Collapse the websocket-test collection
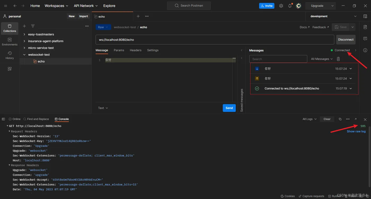Screen dimensions: 371x199 24,55
